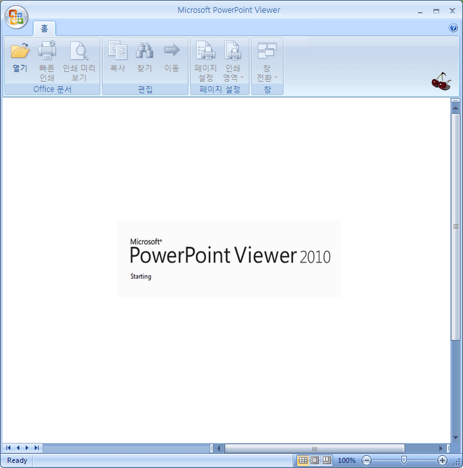The height and width of the screenshot is (468, 463).
Task: Click the zoom out minus button
Action: point(367,460)
